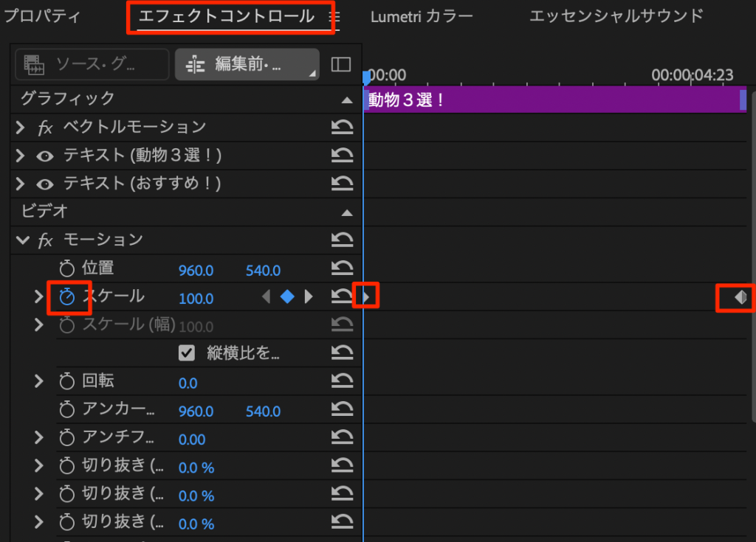Click the panel layout icon beside 編集前
Screen dimensions: 756x542
(341, 65)
